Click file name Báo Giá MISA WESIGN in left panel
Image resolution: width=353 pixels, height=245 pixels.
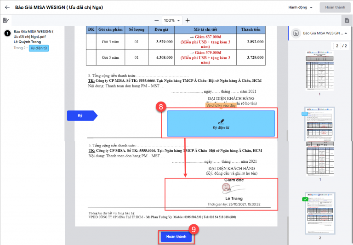point(33,34)
